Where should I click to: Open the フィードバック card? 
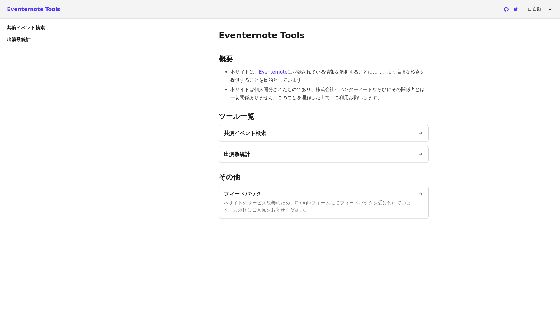(x=324, y=202)
